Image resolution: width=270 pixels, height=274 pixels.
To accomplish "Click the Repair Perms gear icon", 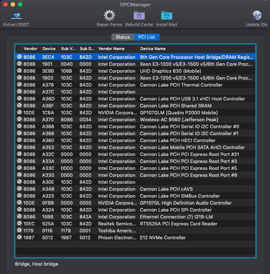I will 109,16.
